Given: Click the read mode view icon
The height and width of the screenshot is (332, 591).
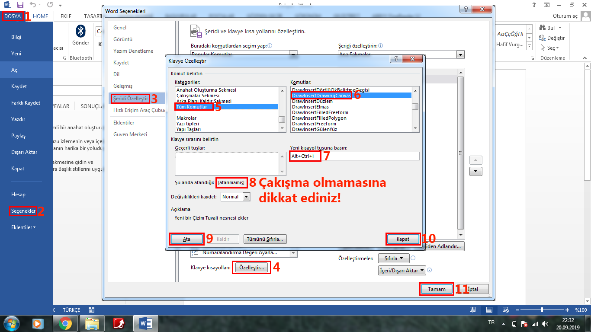Looking at the screenshot, I should click(x=473, y=310).
